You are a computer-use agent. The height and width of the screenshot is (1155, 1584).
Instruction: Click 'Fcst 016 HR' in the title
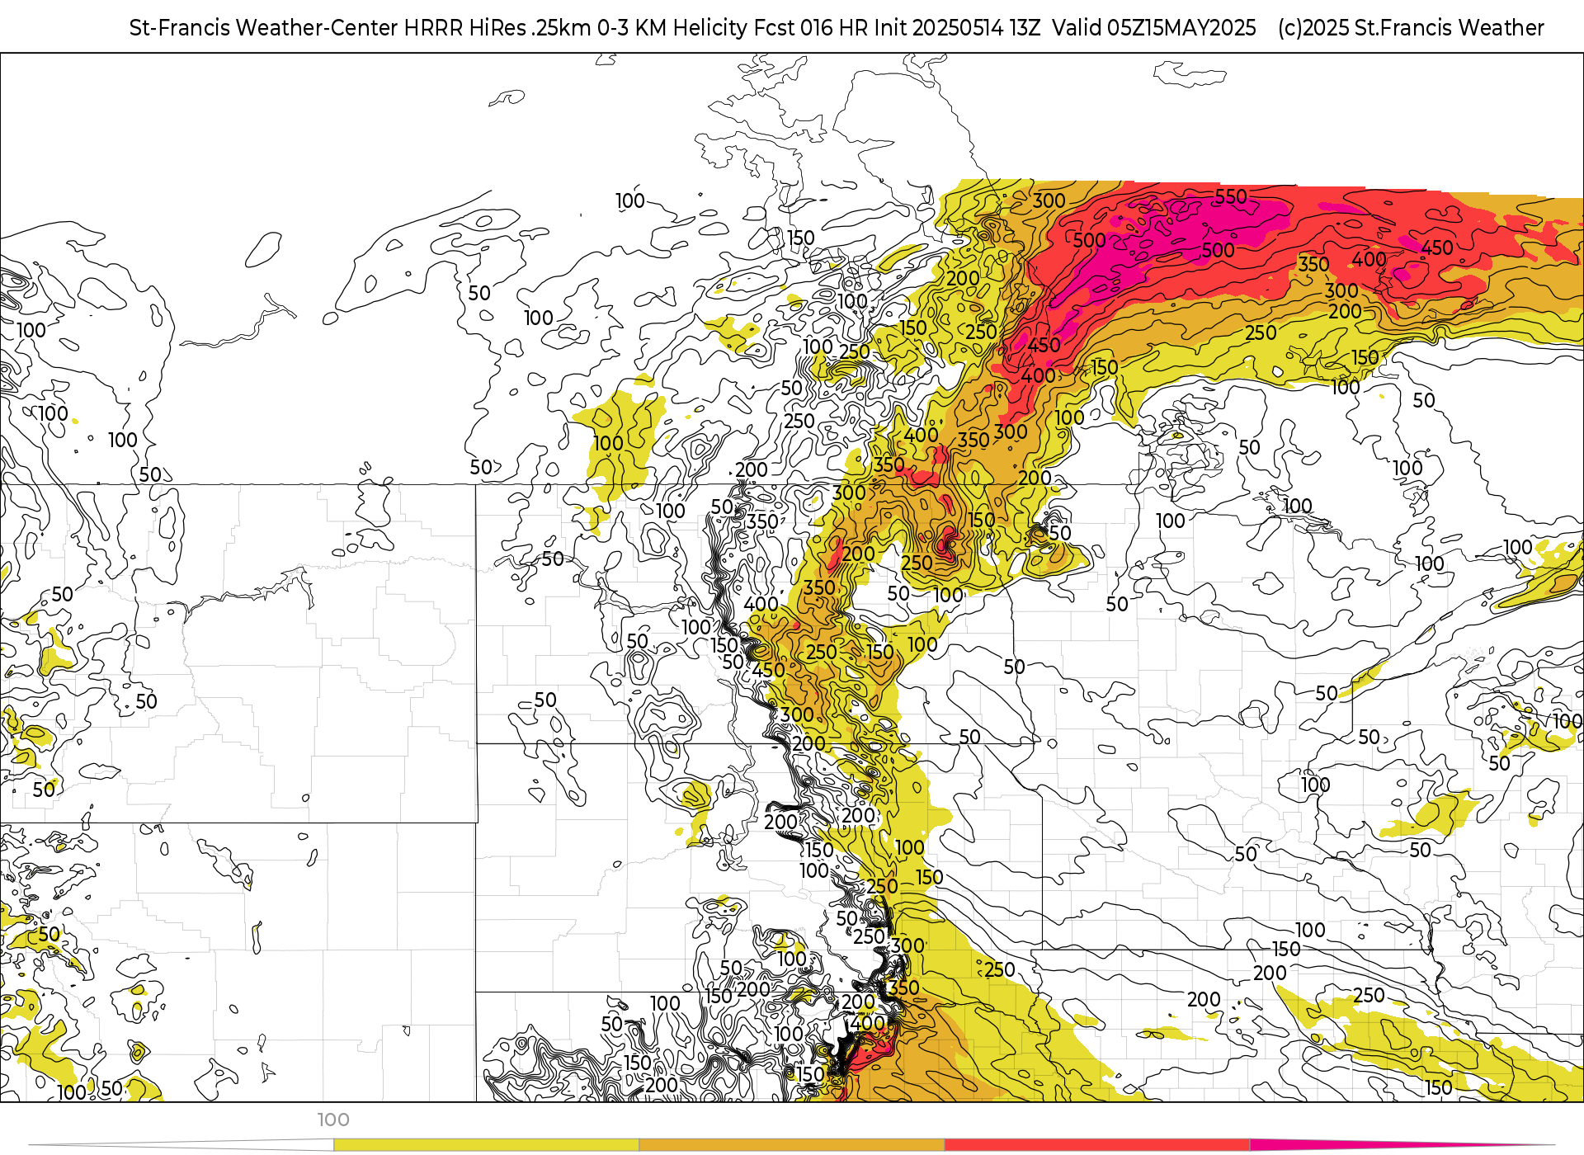tap(811, 28)
